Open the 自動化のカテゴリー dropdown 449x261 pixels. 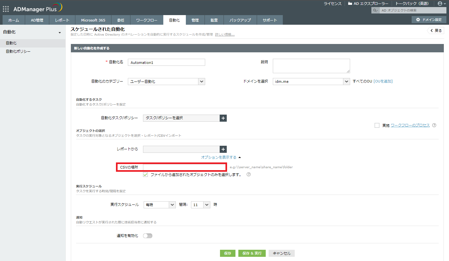click(167, 82)
